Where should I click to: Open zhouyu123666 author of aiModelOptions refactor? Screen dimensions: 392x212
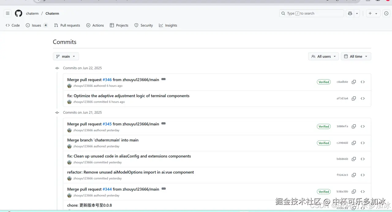point(83,179)
